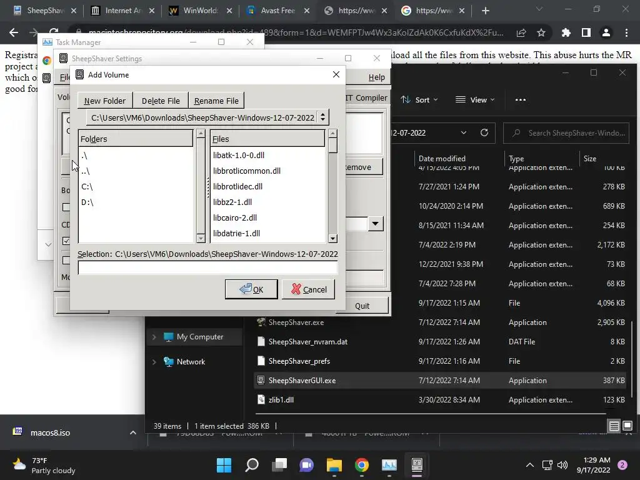
Task: Click Folders list scroll down arrow
Action: (x=201, y=238)
